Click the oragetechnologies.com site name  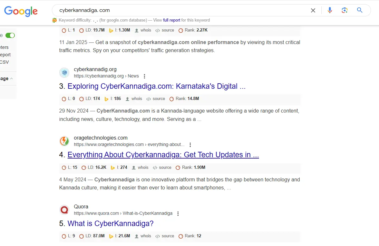tap(101, 138)
